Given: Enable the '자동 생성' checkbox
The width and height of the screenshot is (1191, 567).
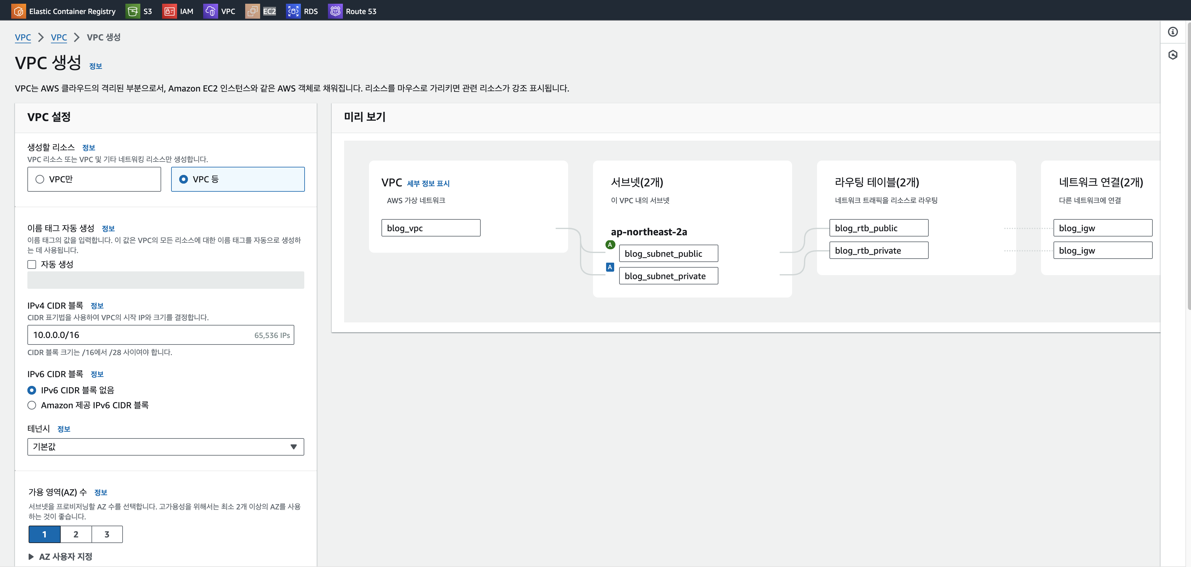Looking at the screenshot, I should pos(32,265).
